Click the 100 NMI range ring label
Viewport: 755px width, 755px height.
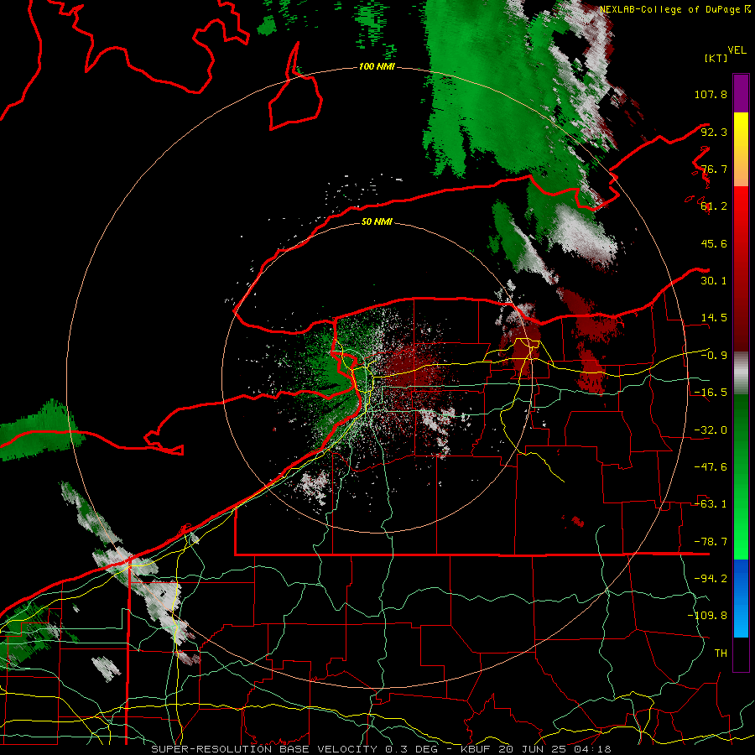pos(377,66)
